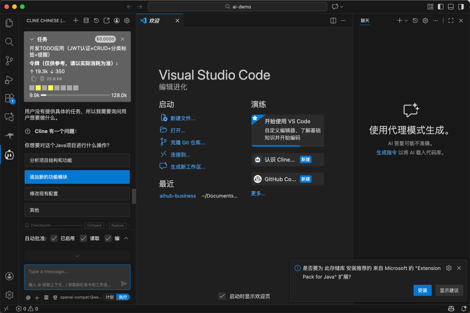470x313 pixels.
Task: Click 克隆 Git 仓库... link
Action: coord(188,143)
